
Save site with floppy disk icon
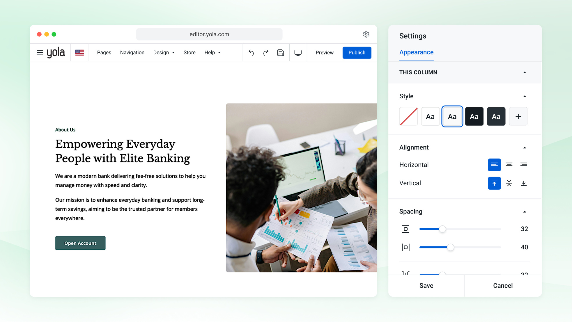(x=280, y=53)
